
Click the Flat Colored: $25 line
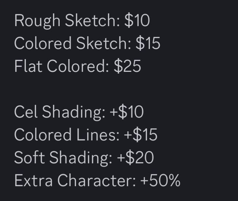coord(78,66)
